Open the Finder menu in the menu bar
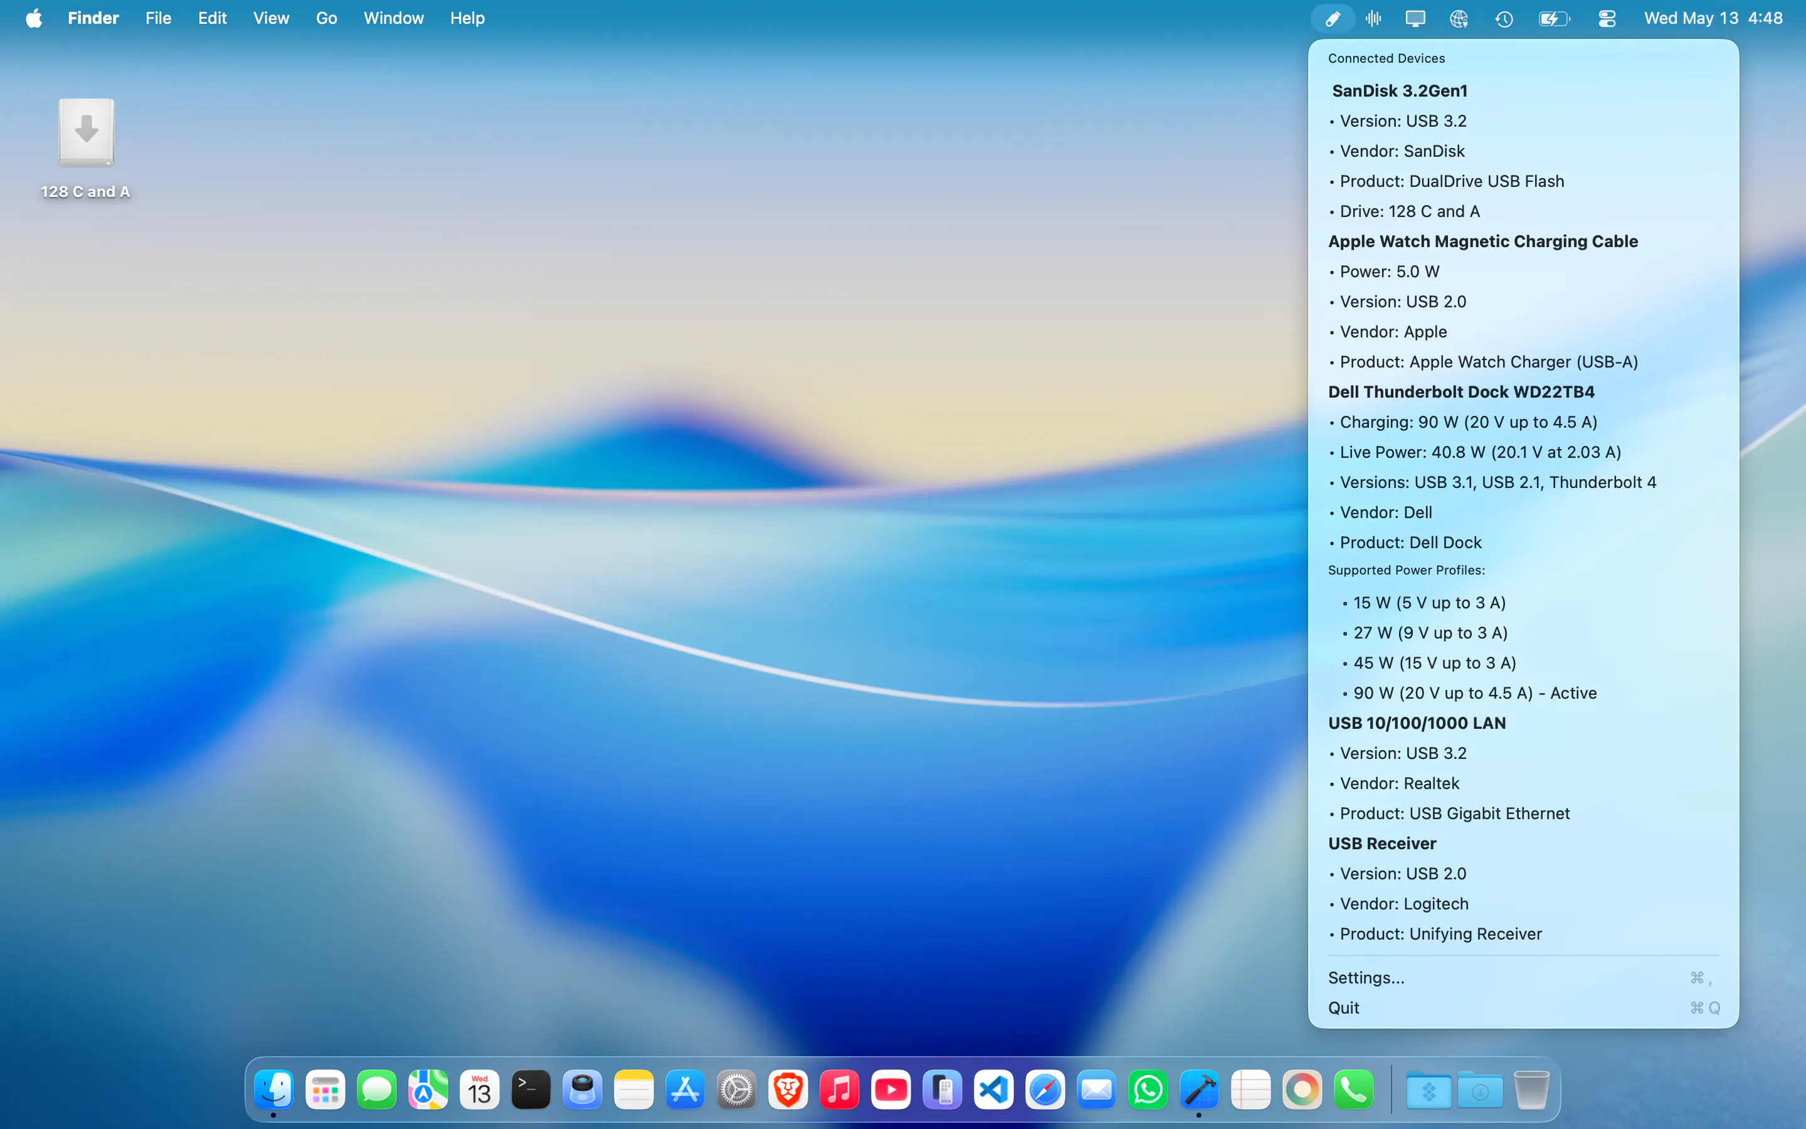 click(x=93, y=18)
